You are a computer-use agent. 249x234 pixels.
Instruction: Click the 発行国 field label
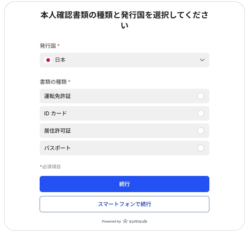(48, 46)
